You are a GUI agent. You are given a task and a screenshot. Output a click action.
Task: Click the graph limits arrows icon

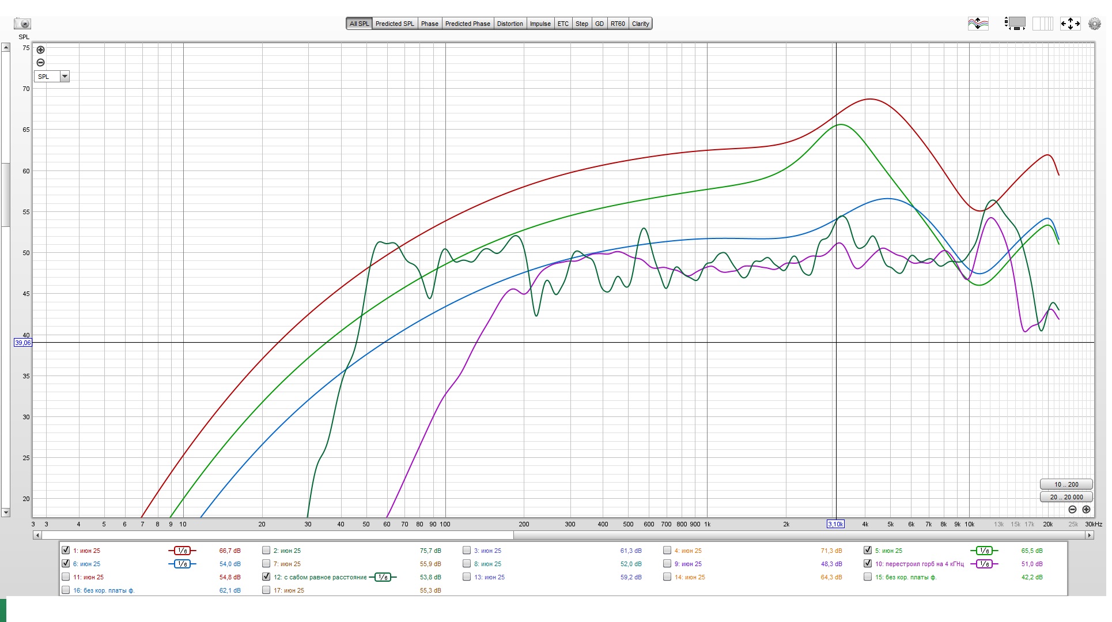[1070, 24]
